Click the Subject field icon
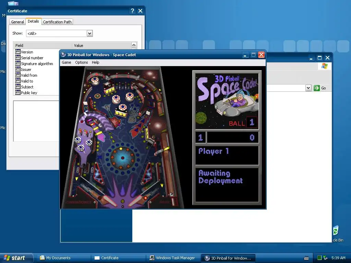 (18, 87)
